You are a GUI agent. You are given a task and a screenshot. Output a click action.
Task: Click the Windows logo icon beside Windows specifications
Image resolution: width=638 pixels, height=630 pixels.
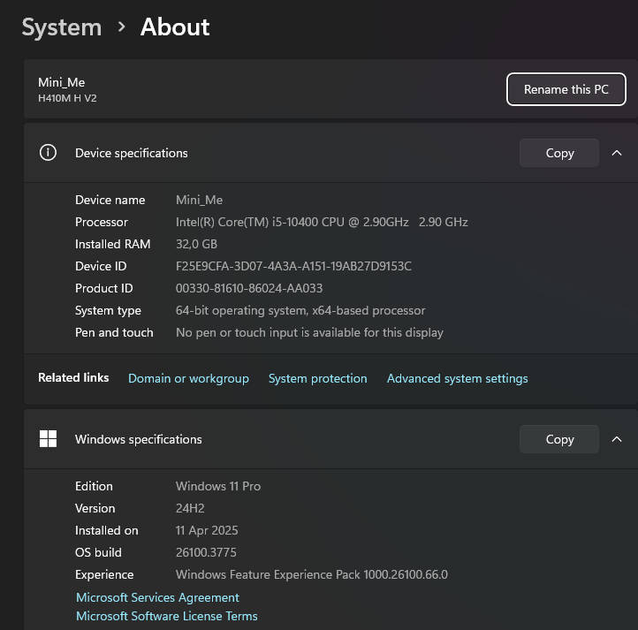49,439
